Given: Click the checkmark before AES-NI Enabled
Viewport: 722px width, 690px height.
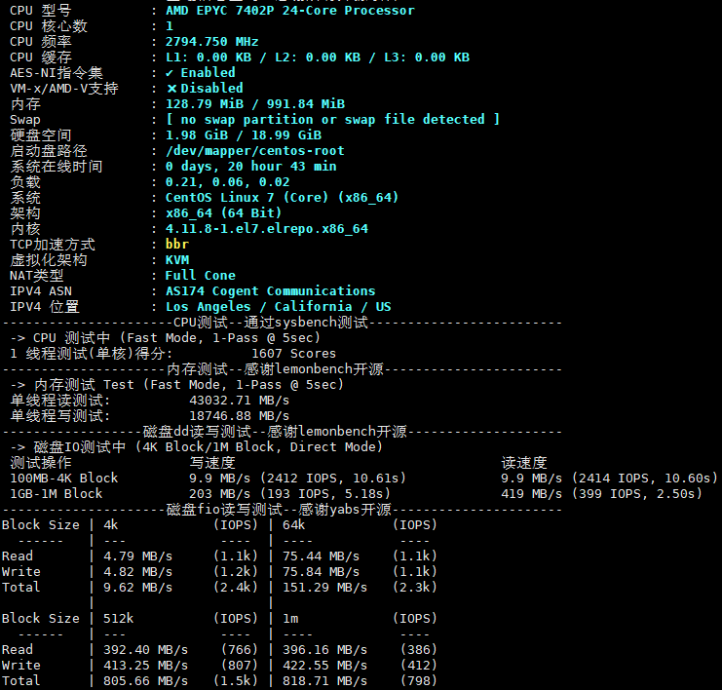Looking at the screenshot, I should pos(170,73).
